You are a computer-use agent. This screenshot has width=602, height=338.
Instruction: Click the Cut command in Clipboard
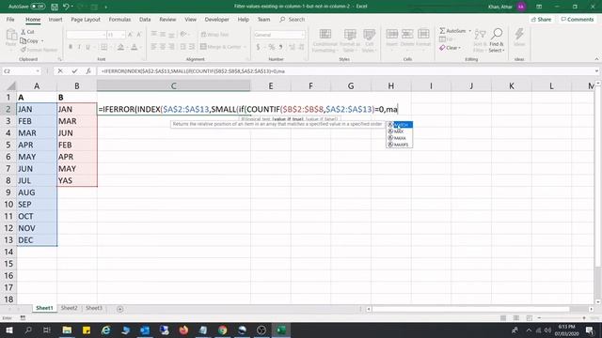click(x=27, y=32)
